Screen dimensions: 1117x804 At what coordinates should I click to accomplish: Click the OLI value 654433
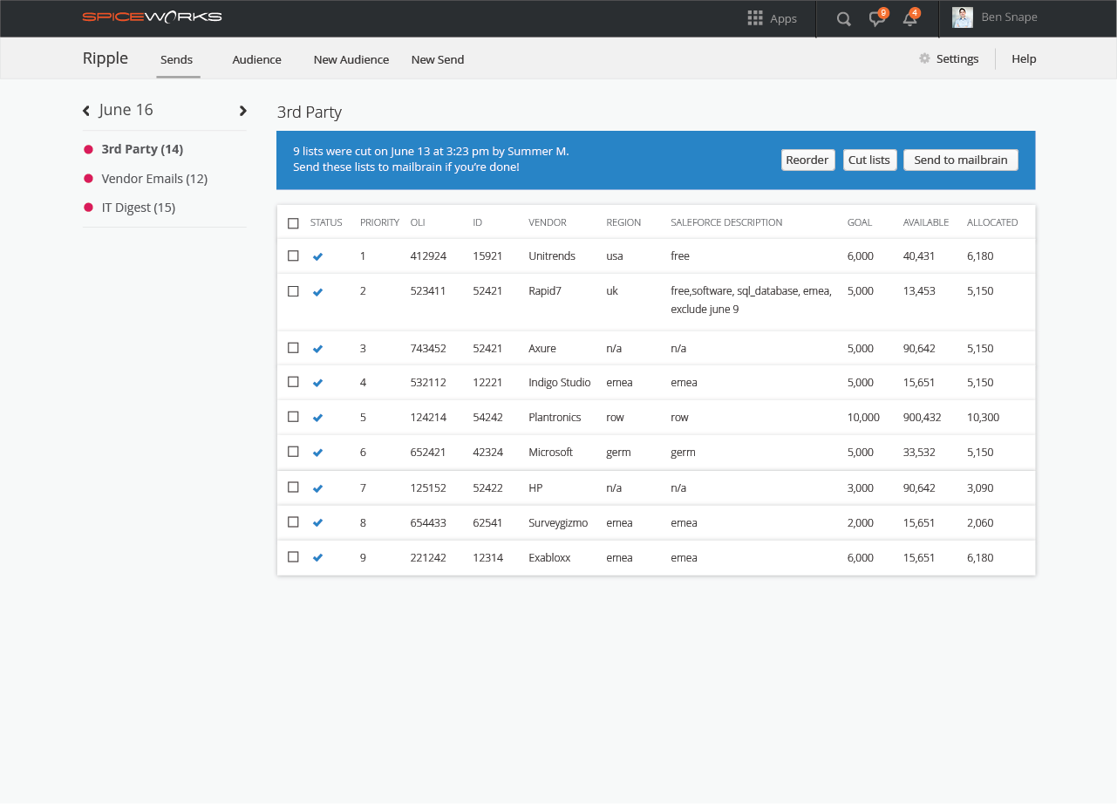428,523
